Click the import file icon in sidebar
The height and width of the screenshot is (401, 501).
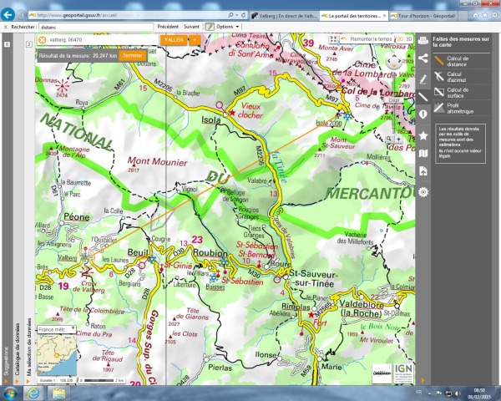click(423, 171)
